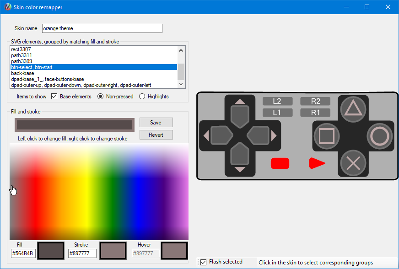399x269 pixels.
Task: Click the Skin name text field
Action: [x=102, y=28]
